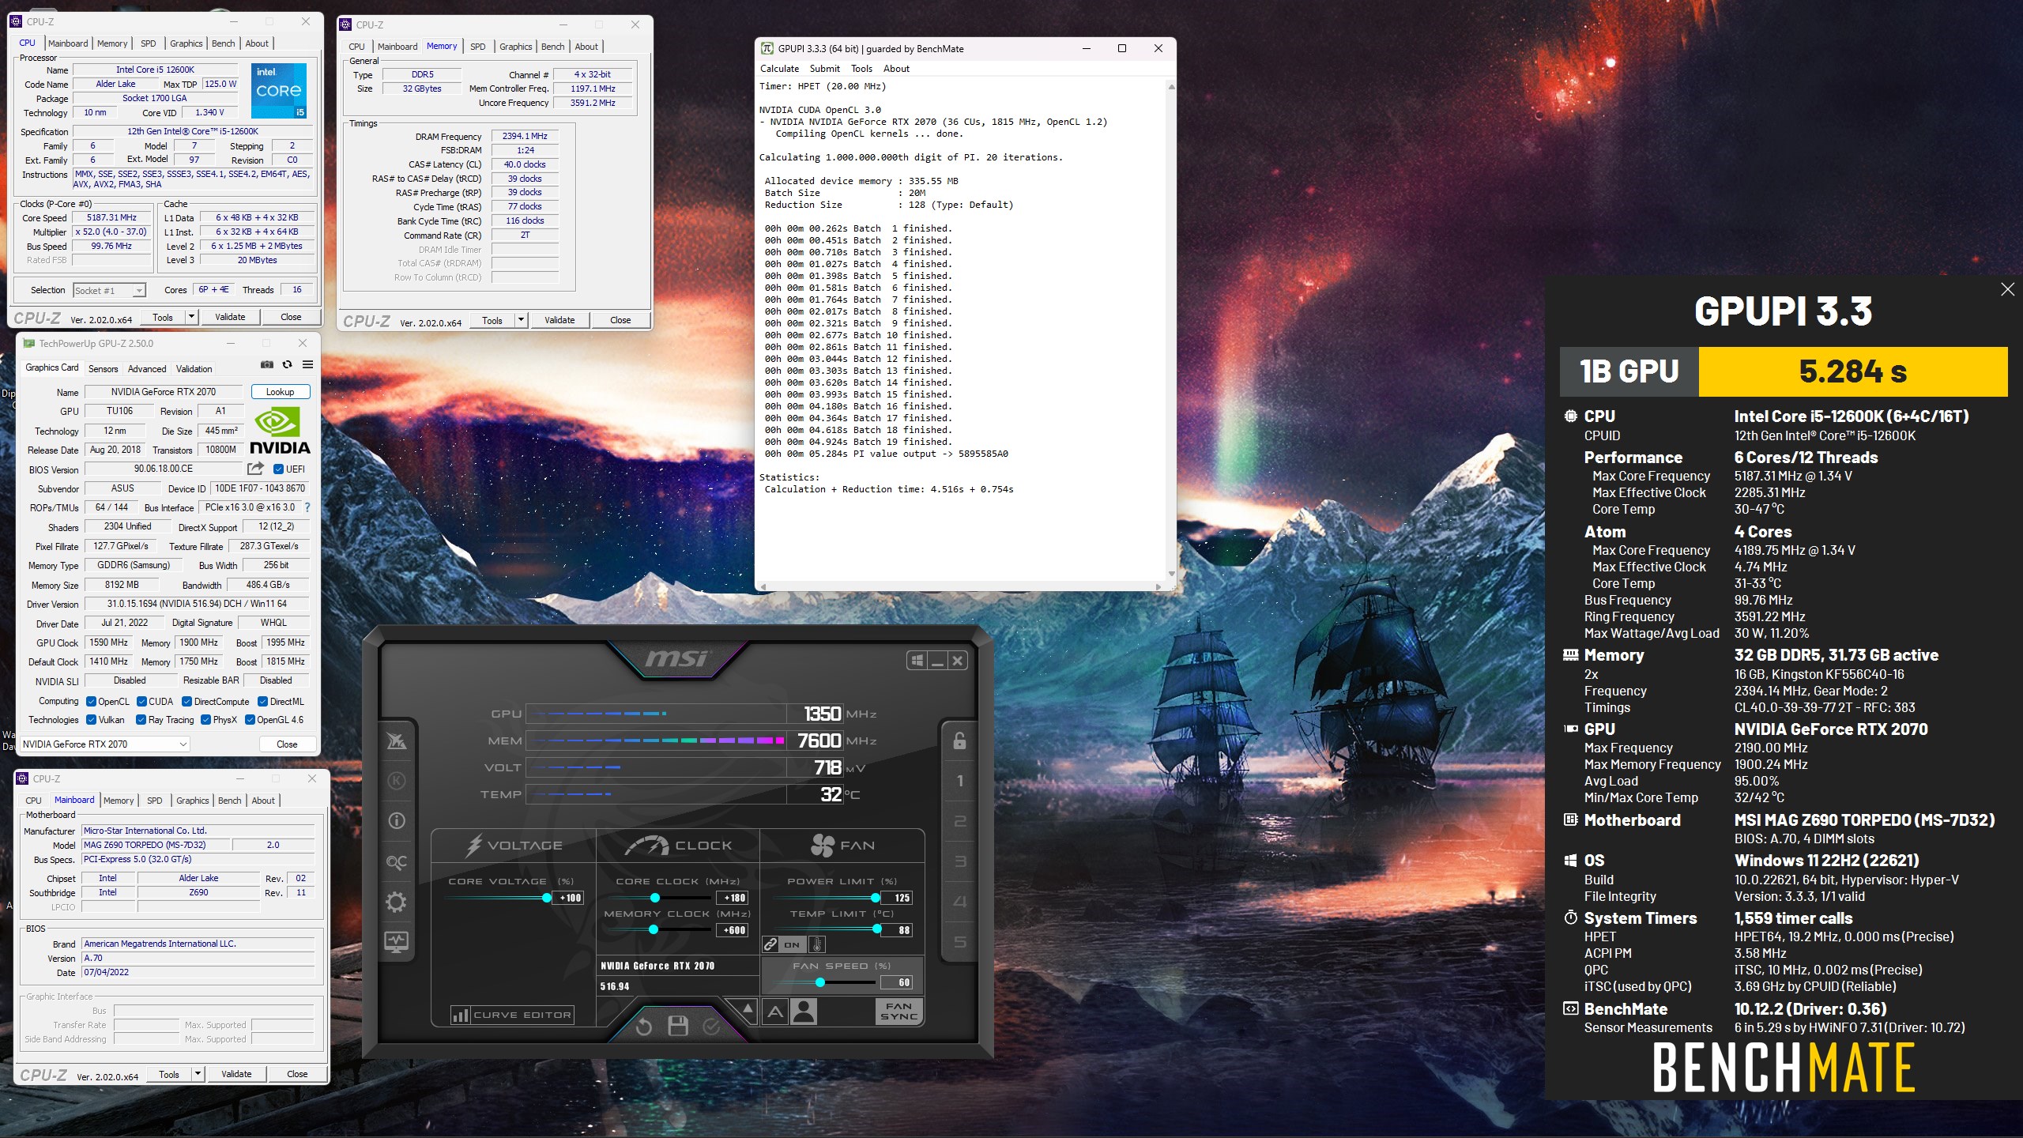
Task: Expand the Tools dropdown arrow in CPU-Z CPU window
Action: tap(191, 317)
